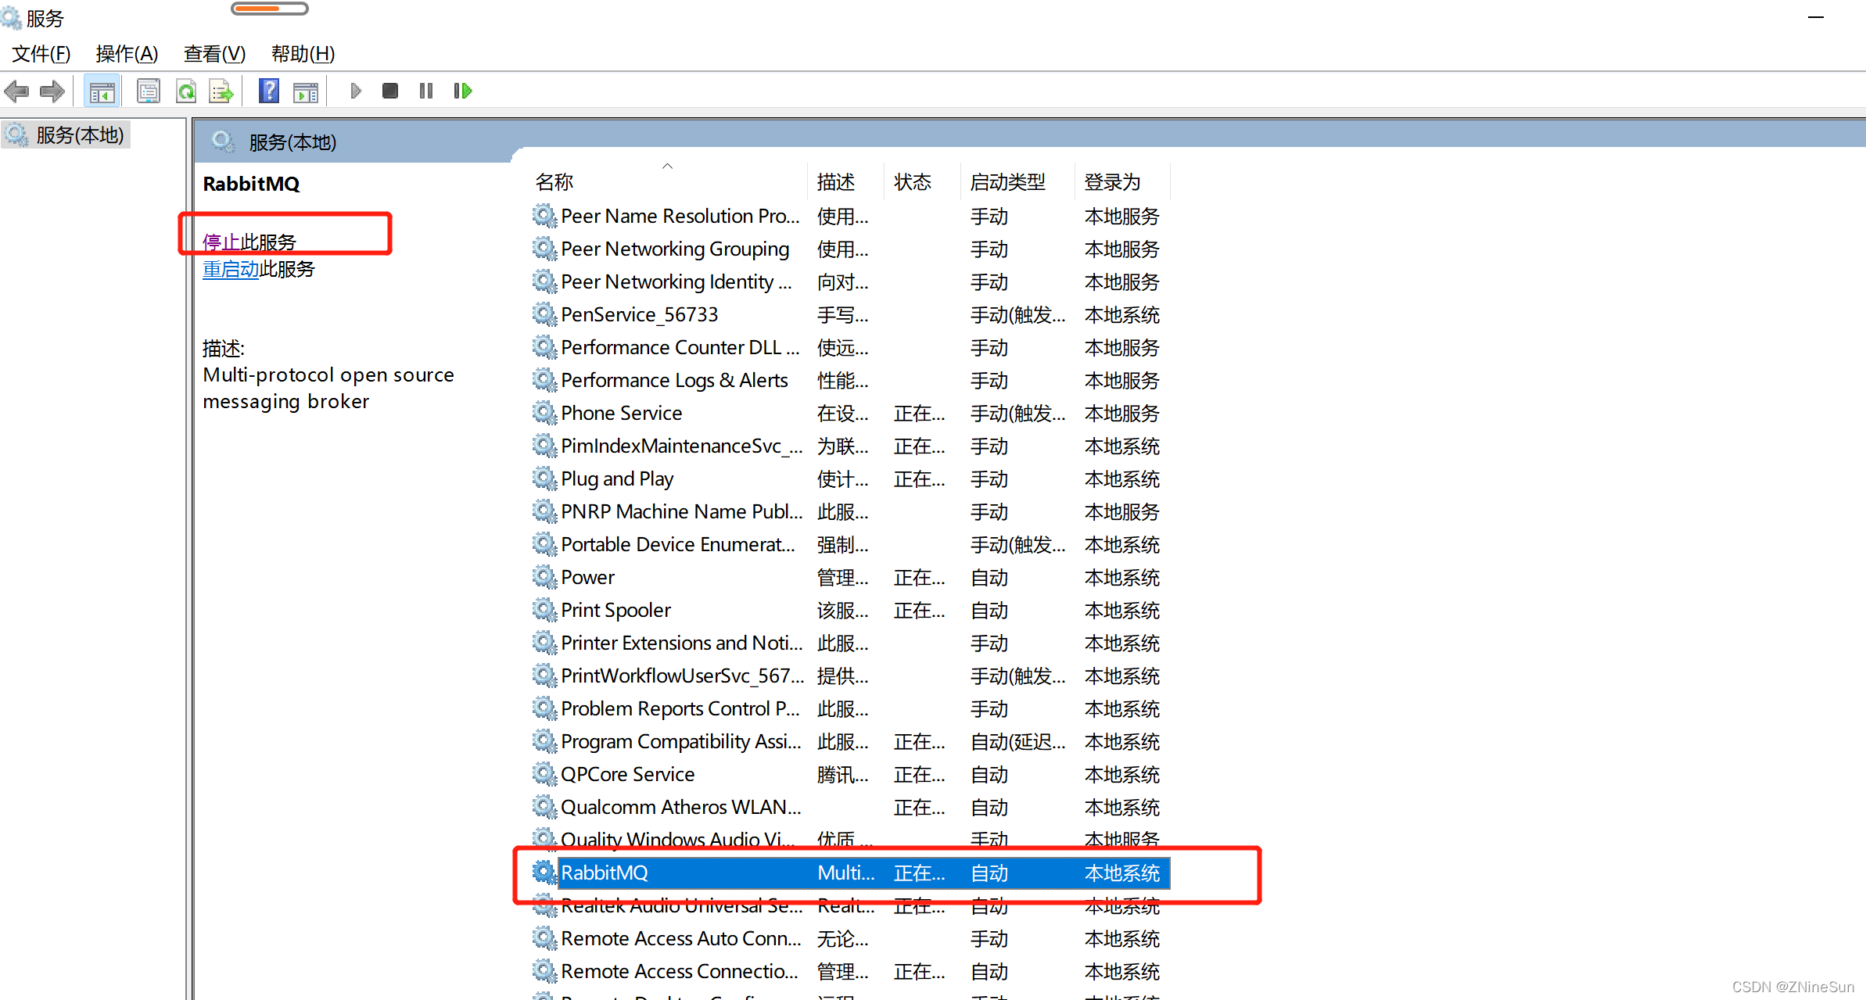Select Performance Logs & Alerts service
The height and width of the screenshot is (1000, 1866).
(x=851, y=380)
